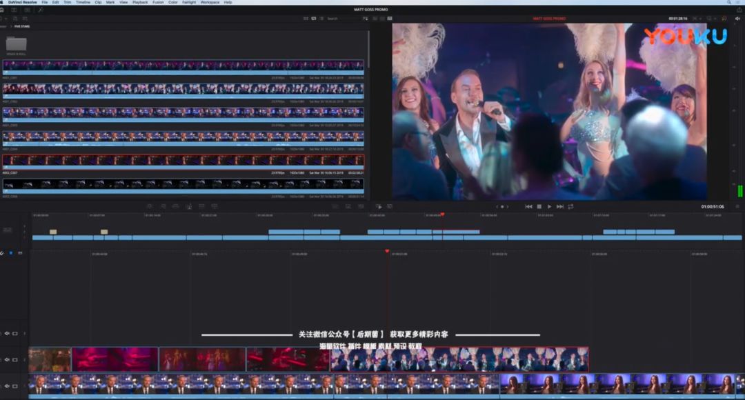Click the red playhead in the upper timeline
The image size is (745, 400).
(x=442, y=215)
